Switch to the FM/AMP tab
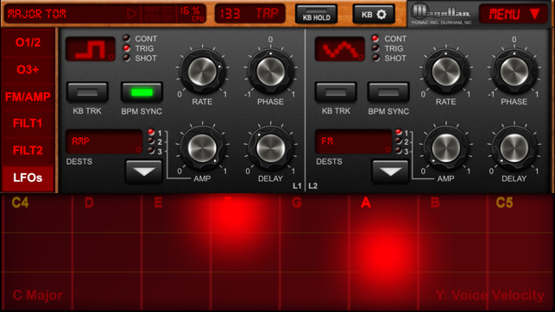Screen dimensions: 555x312 [28, 97]
